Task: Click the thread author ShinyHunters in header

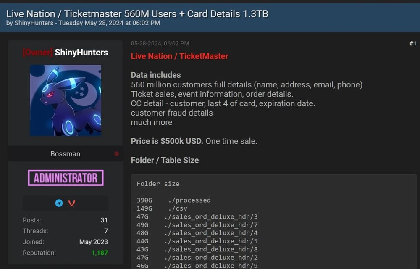Action: click(x=34, y=23)
